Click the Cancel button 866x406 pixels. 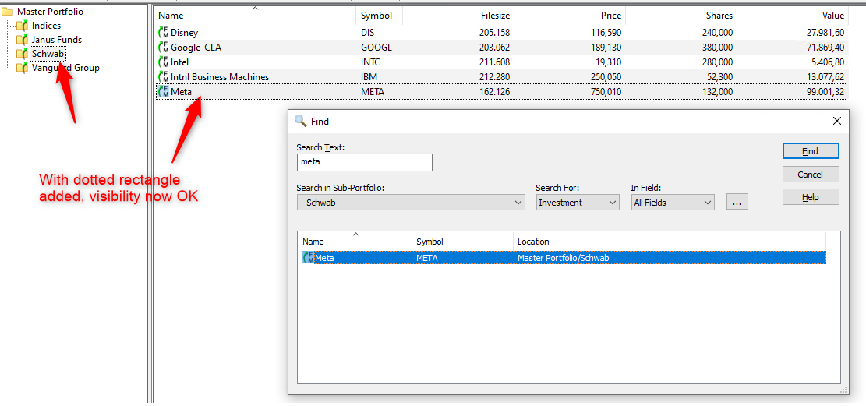[x=811, y=175]
